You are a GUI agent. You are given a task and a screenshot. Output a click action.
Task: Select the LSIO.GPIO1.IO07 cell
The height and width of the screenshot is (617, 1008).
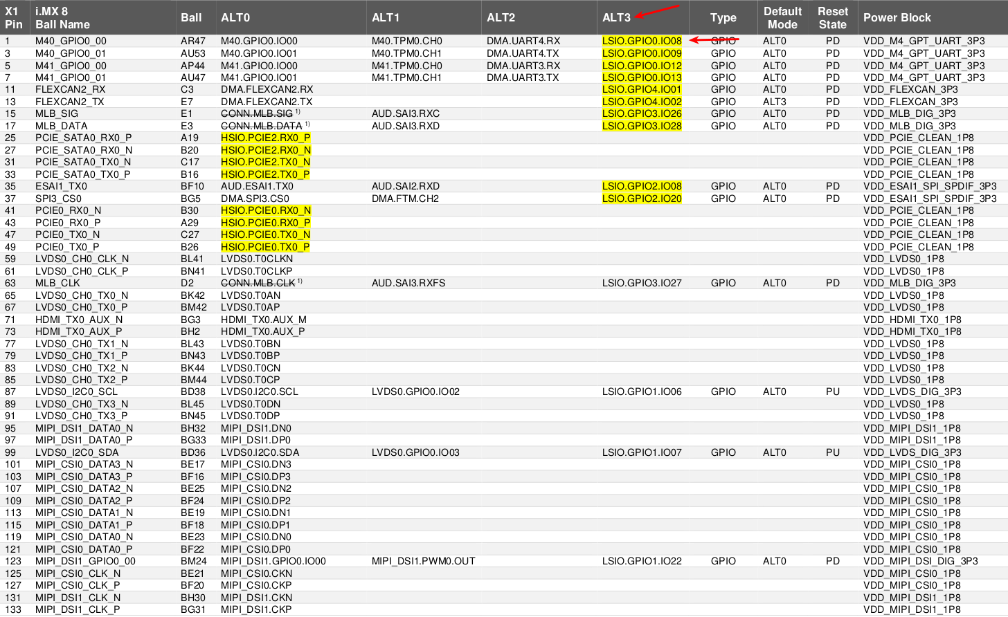642,452
